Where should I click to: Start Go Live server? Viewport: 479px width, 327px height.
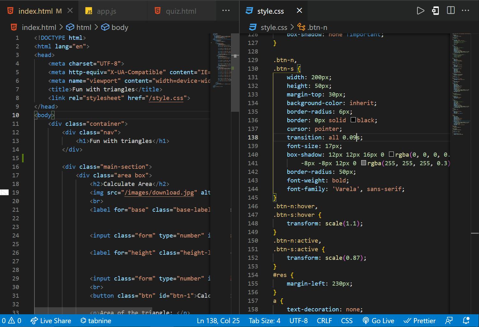tap(378, 321)
